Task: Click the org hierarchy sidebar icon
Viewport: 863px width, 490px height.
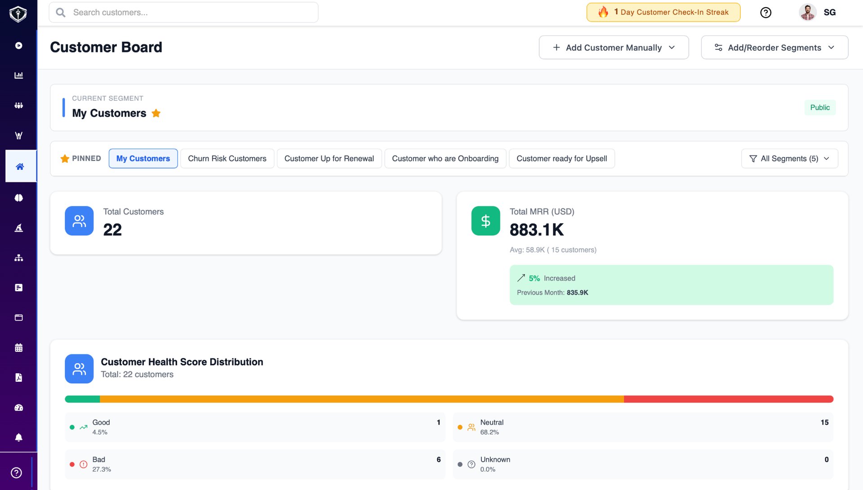Action: [x=18, y=258]
